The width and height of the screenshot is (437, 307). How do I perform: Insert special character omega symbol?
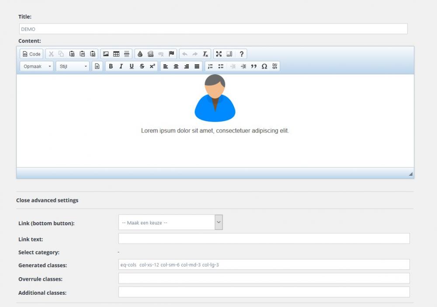tap(264, 66)
